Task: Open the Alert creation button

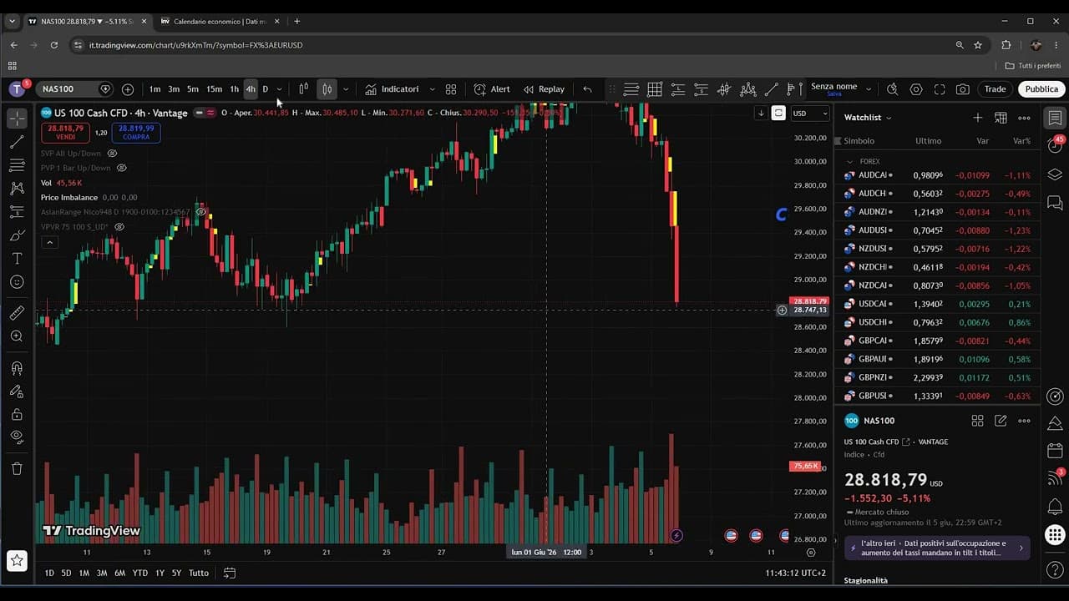Action: (492, 89)
